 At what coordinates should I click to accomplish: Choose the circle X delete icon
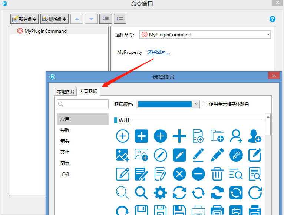[x=179, y=174]
